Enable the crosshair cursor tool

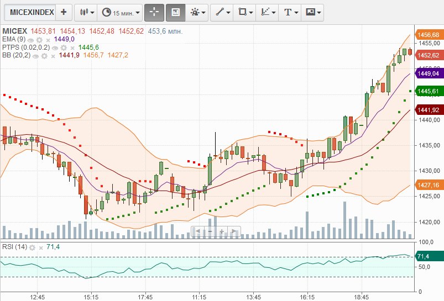point(154,12)
